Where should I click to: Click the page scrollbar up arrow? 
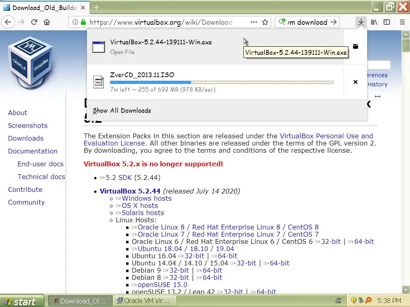406,34
